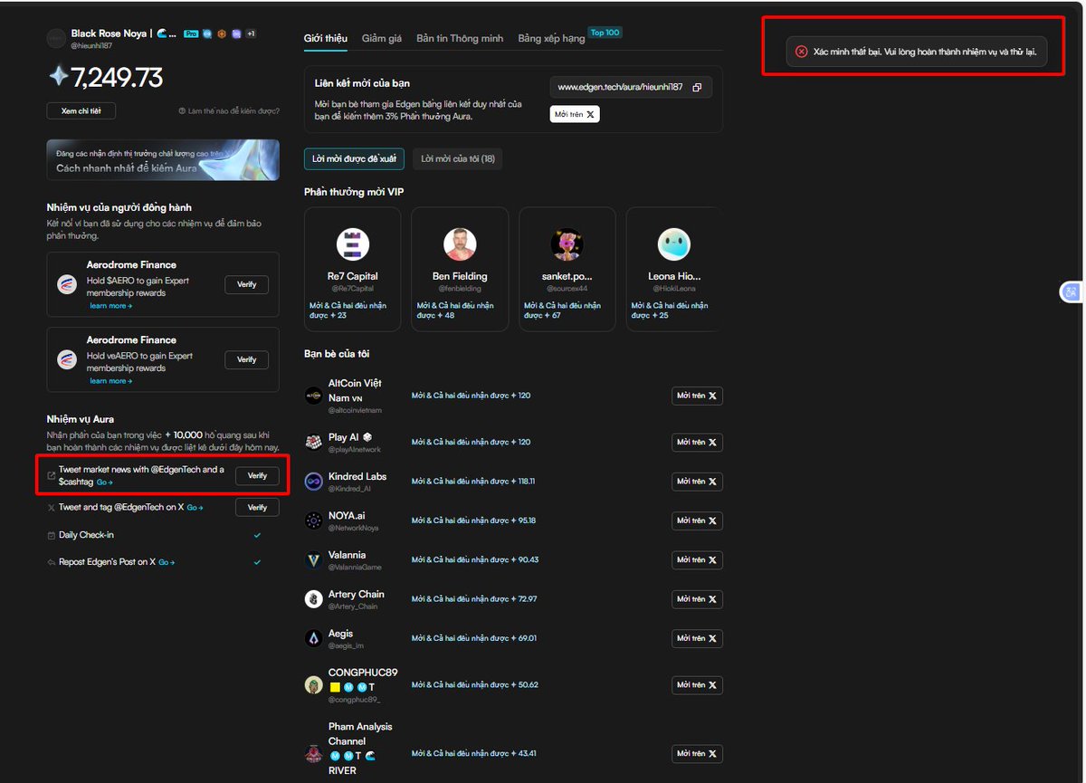Click the +1 badge count beside profile name
This screenshot has height=783, width=1086.
(x=251, y=33)
